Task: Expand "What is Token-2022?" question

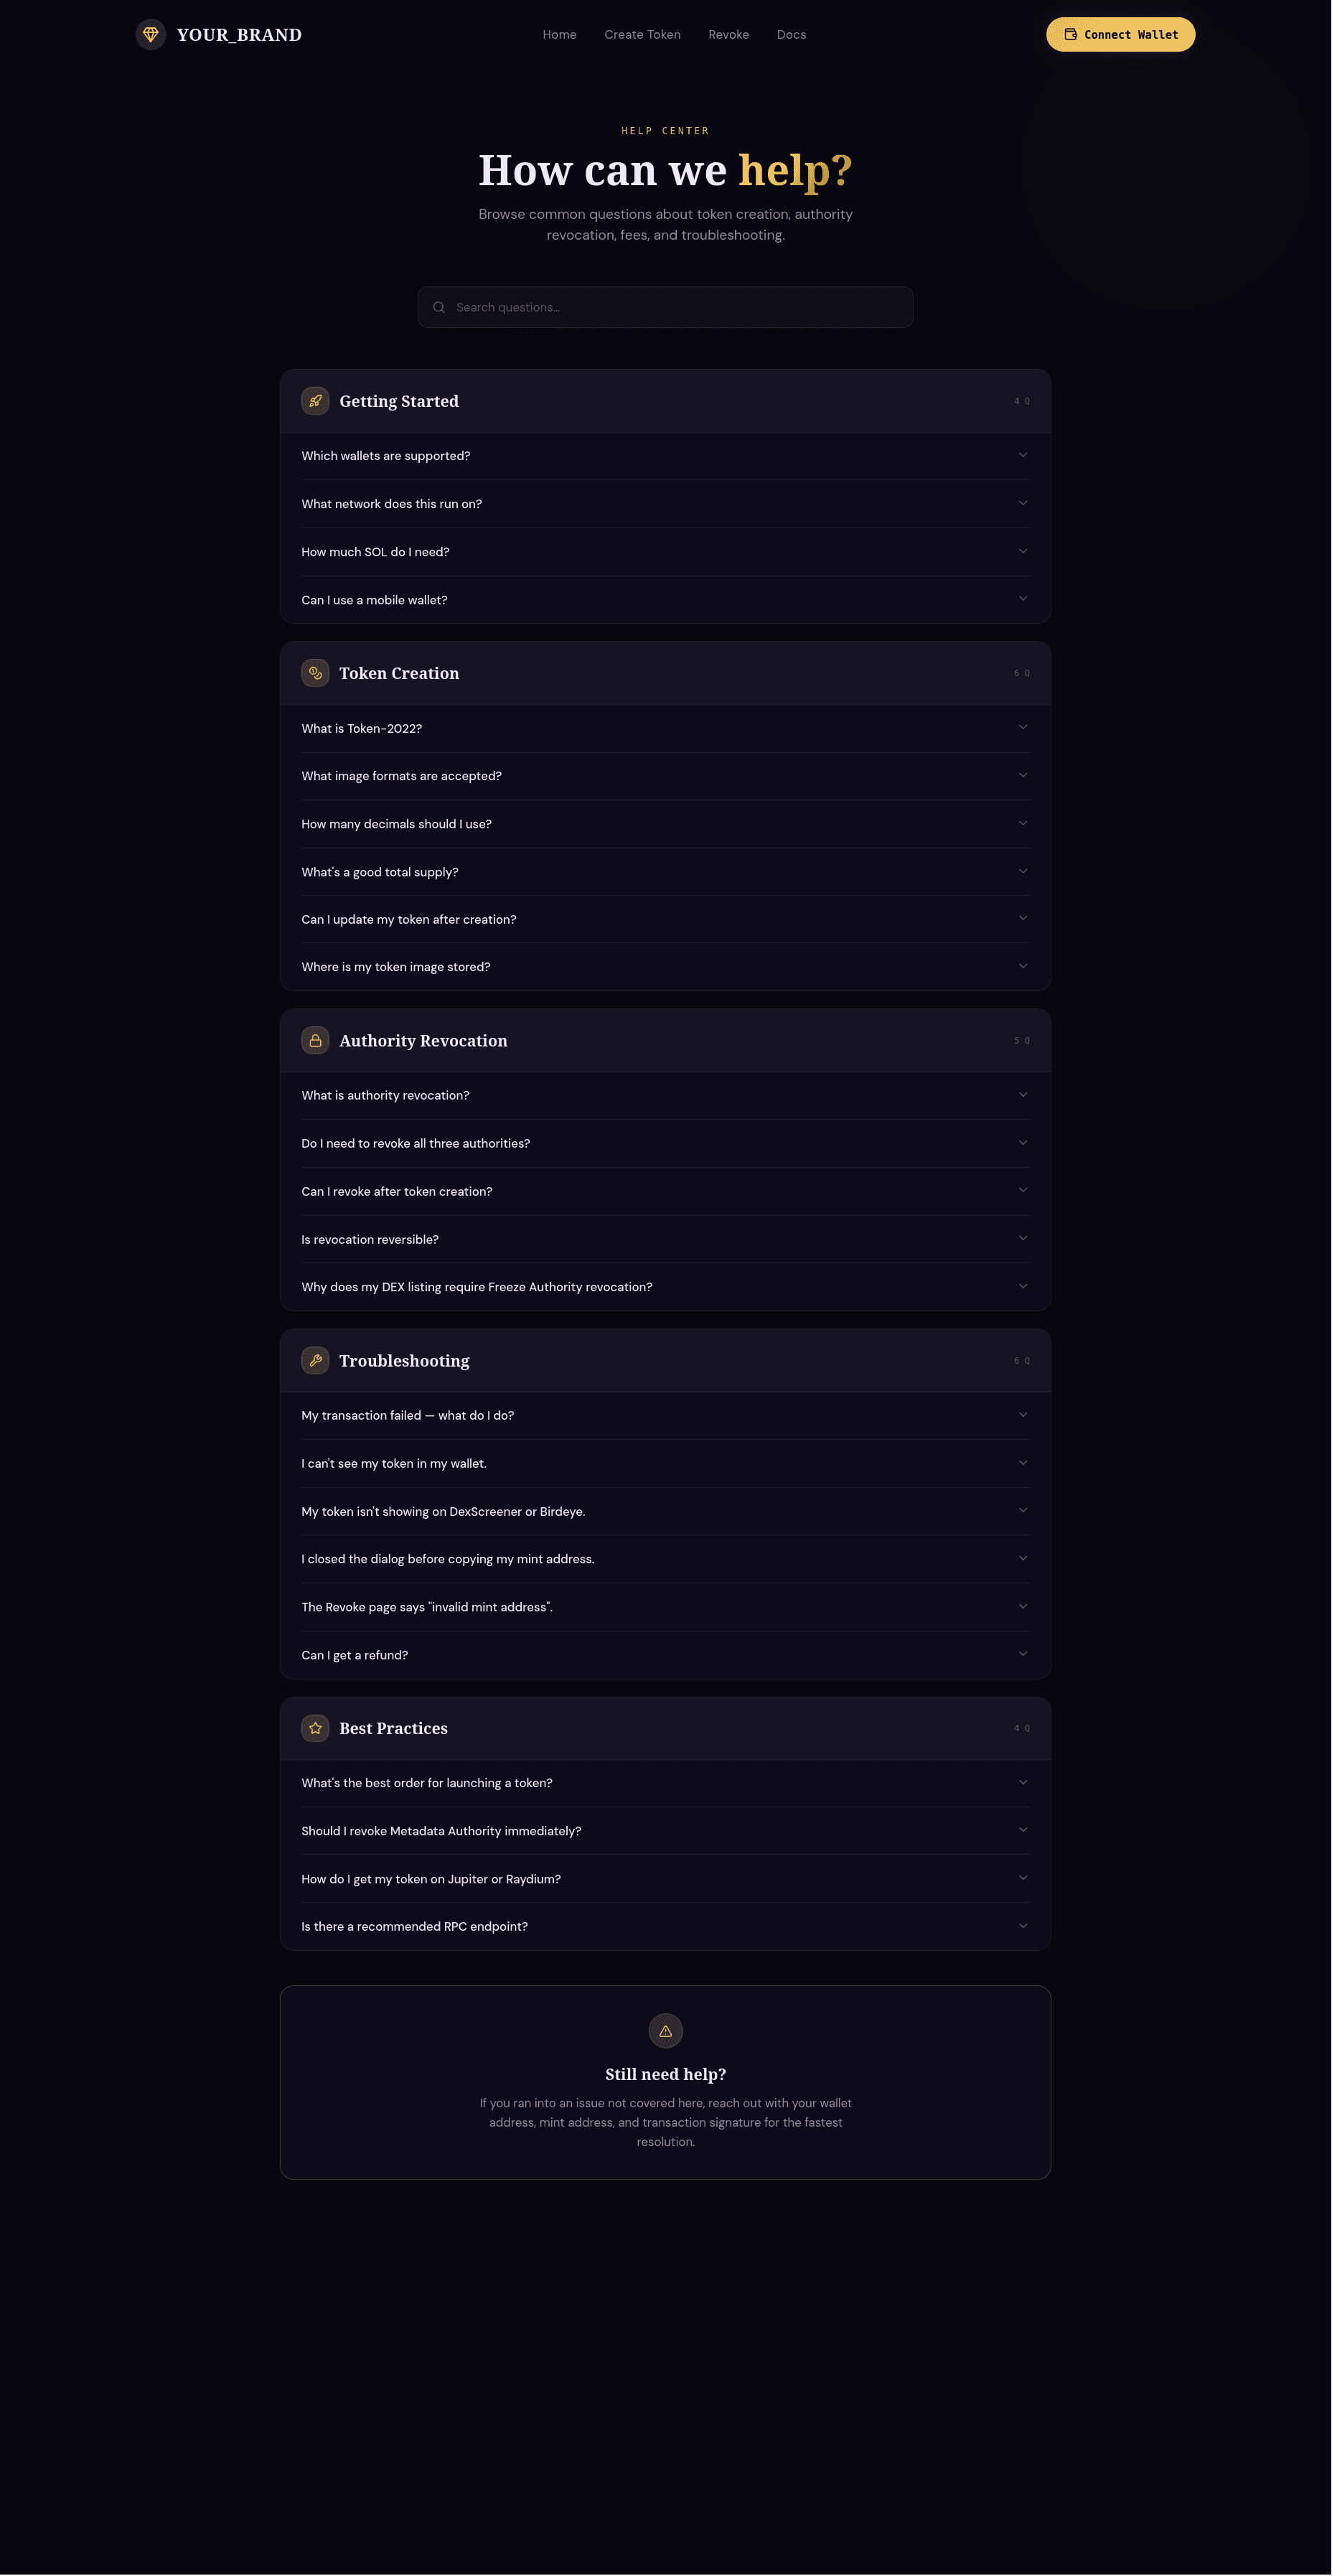Action: point(665,729)
